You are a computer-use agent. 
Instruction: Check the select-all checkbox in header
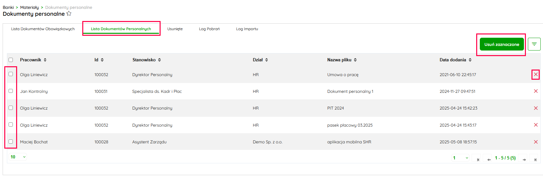[x=11, y=60]
